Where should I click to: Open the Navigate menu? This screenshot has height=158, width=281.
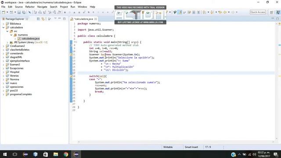pyautogui.click(x=42, y=7)
